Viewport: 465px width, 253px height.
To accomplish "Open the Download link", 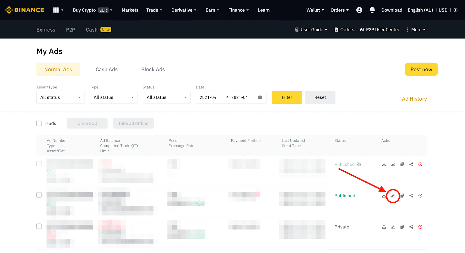I will (x=392, y=10).
